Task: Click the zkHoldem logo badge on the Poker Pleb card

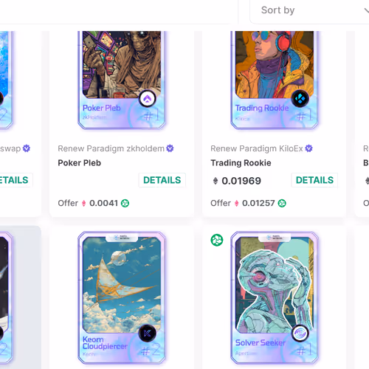Action: click(x=148, y=99)
